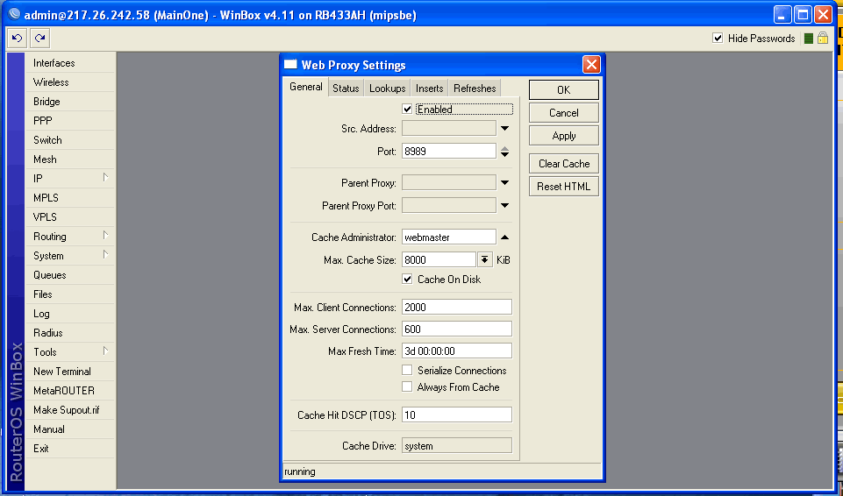Image resolution: width=843 pixels, height=496 pixels.
Task: Open the Radius menu item
Action: click(70, 333)
